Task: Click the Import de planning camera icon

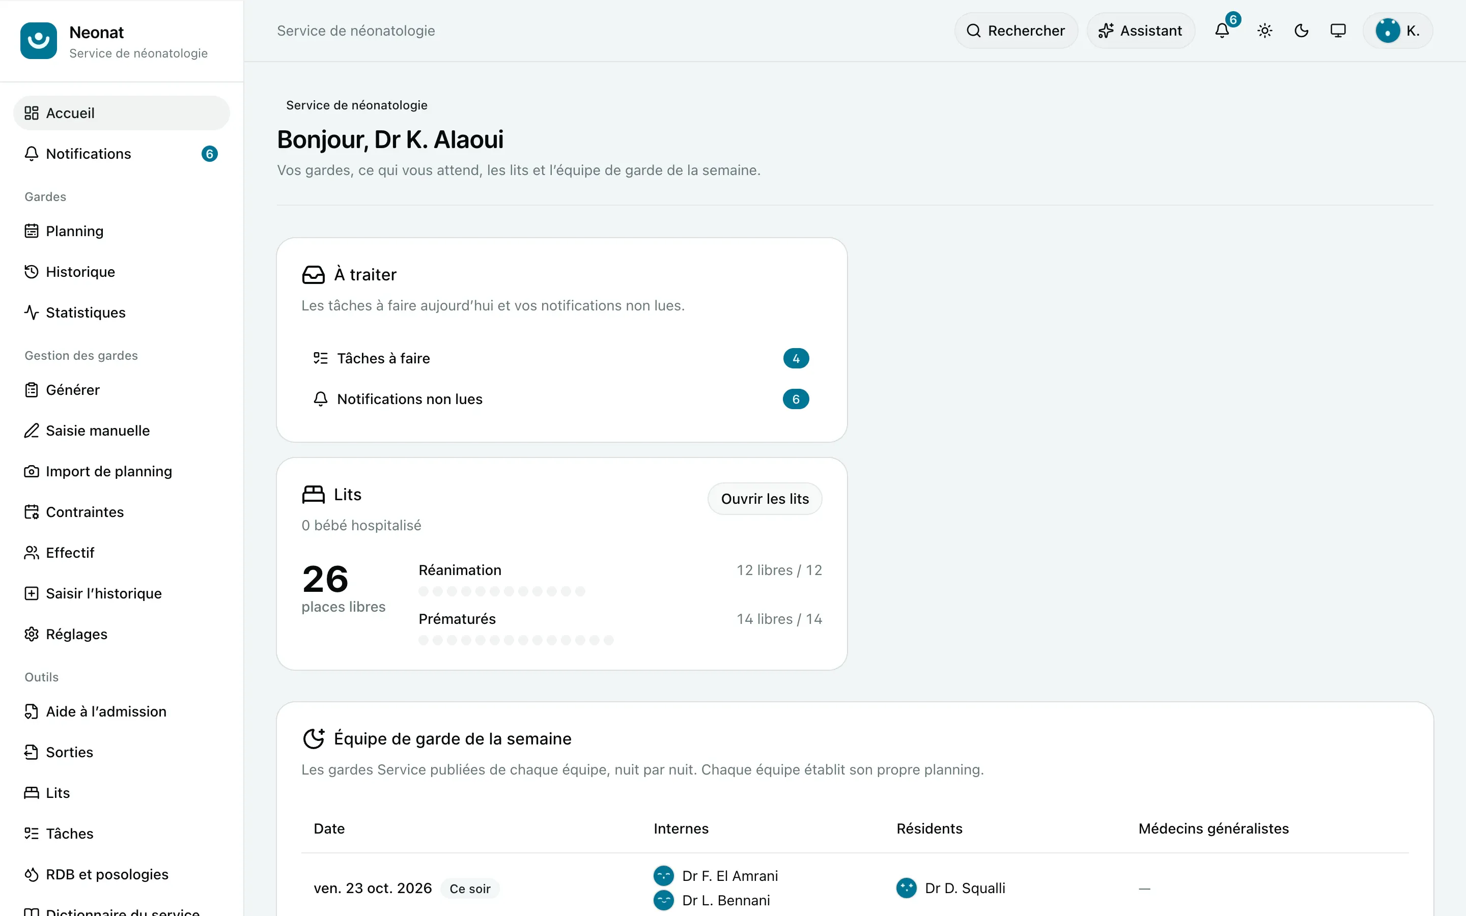Action: click(32, 471)
